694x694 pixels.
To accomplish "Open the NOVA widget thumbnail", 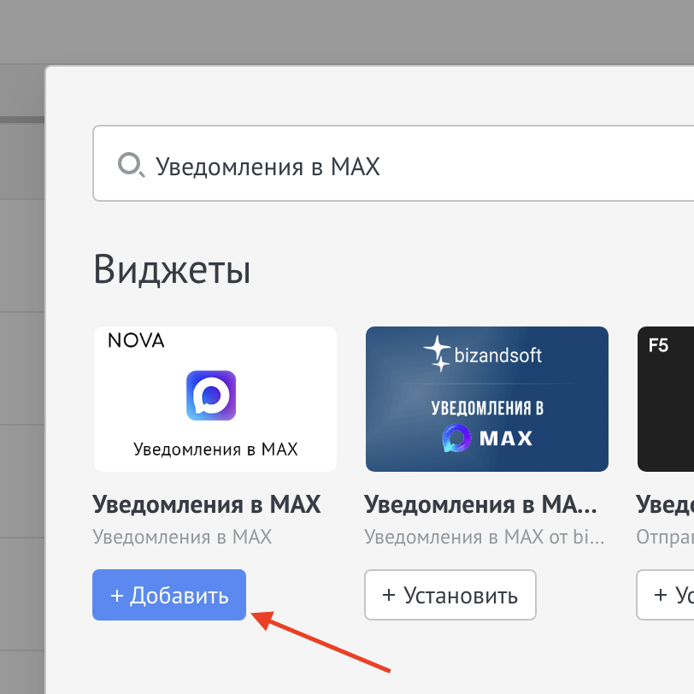I will (215, 399).
